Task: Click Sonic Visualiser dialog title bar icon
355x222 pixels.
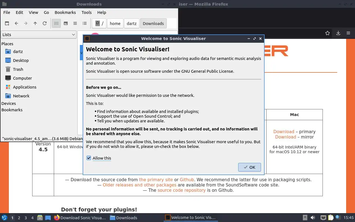Action: [87, 39]
